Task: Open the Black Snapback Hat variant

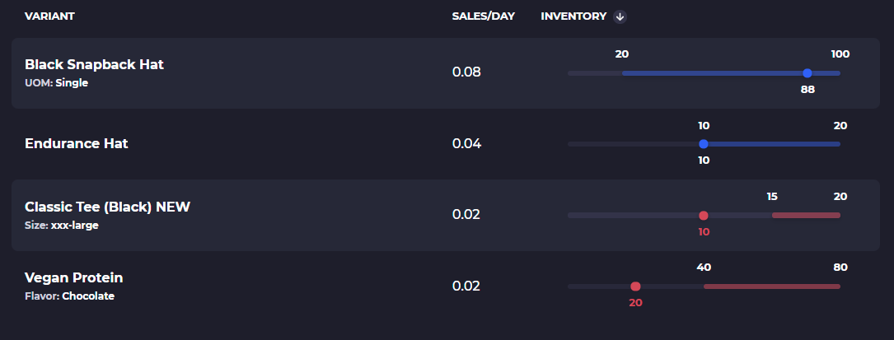Action: [95, 64]
